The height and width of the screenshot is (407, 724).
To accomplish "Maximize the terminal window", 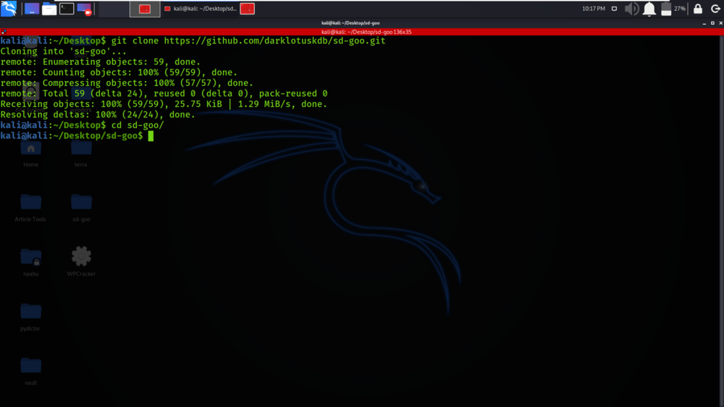I will tap(712, 23).
